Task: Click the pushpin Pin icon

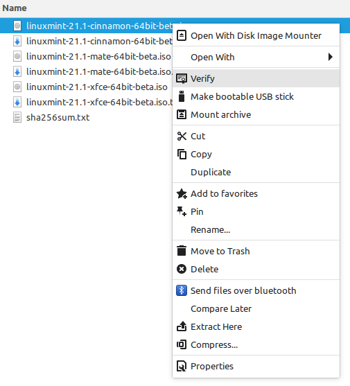Action: [182, 211]
